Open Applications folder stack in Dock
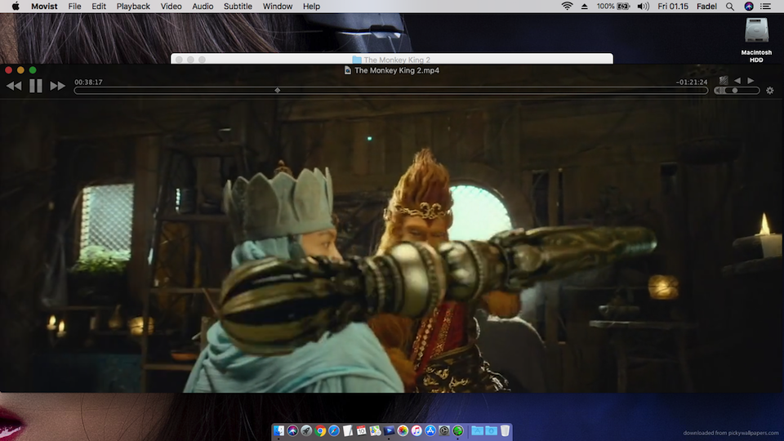The image size is (784, 441). coord(477,430)
